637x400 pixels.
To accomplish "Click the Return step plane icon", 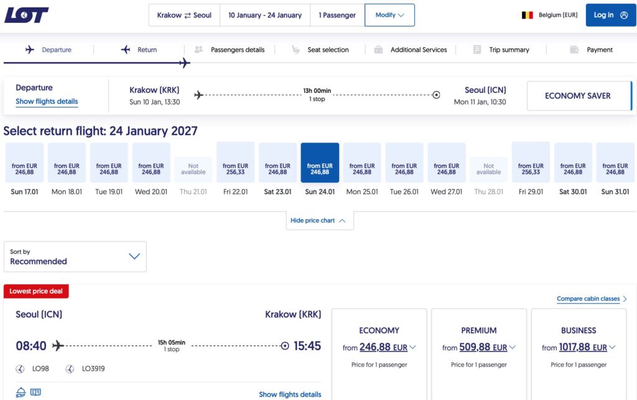I will (x=126, y=50).
